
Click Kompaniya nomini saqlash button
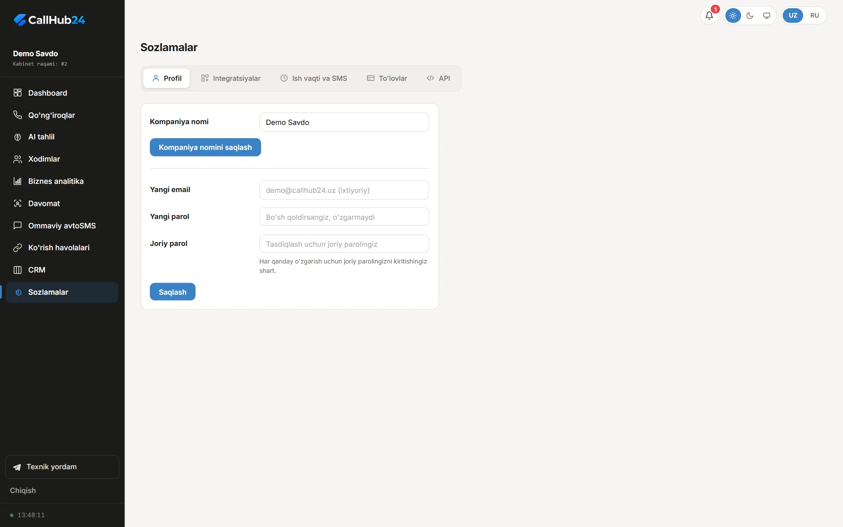(205, 148)
